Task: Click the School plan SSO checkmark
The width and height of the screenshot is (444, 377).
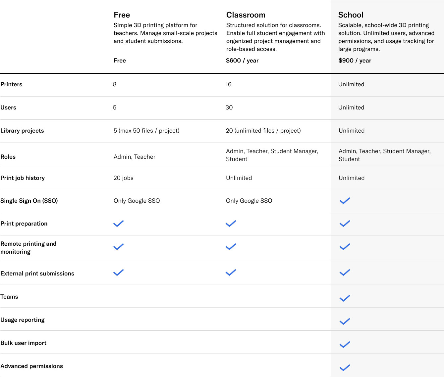Action: 345,201
